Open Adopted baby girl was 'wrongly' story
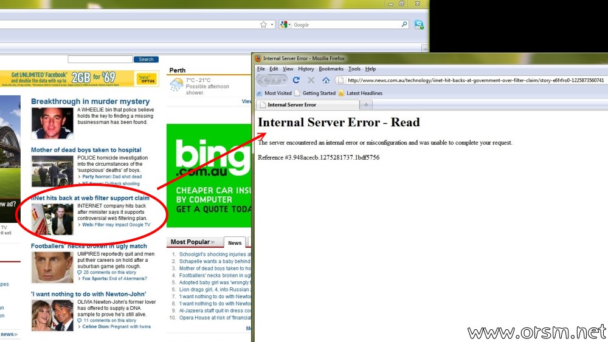The height and width of the screenshot is (342, 608). (215, 282)
